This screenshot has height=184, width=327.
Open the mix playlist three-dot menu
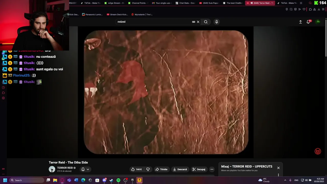pyautogui.click(x=278, y=175)
